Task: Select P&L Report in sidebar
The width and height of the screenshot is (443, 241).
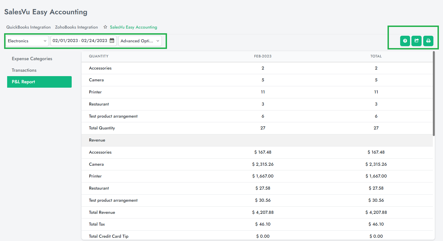Action: tap(39, 82)
